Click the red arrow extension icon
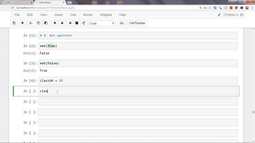Image resolution: width=255 pixels, height=143 pixels. (247, 8)
